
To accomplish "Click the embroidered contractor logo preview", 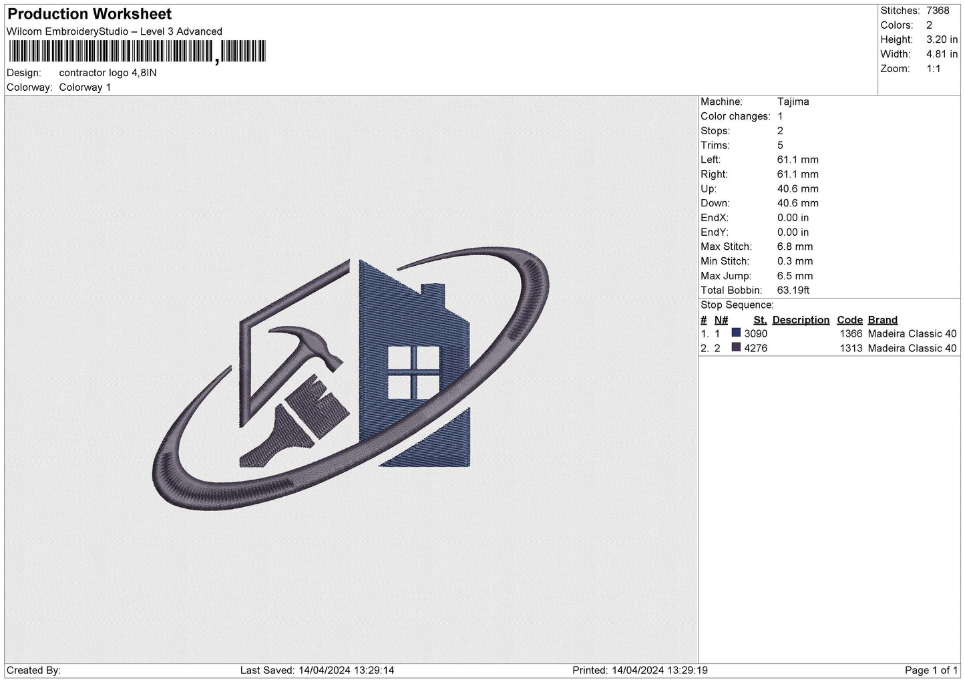I will coord(351,379).
